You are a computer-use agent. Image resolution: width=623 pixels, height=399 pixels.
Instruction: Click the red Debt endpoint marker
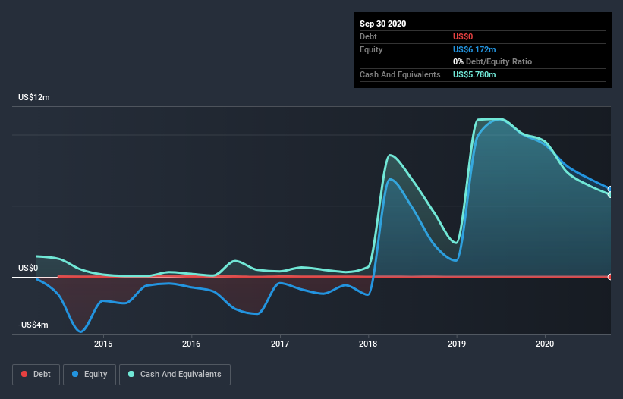coord(610,277)
